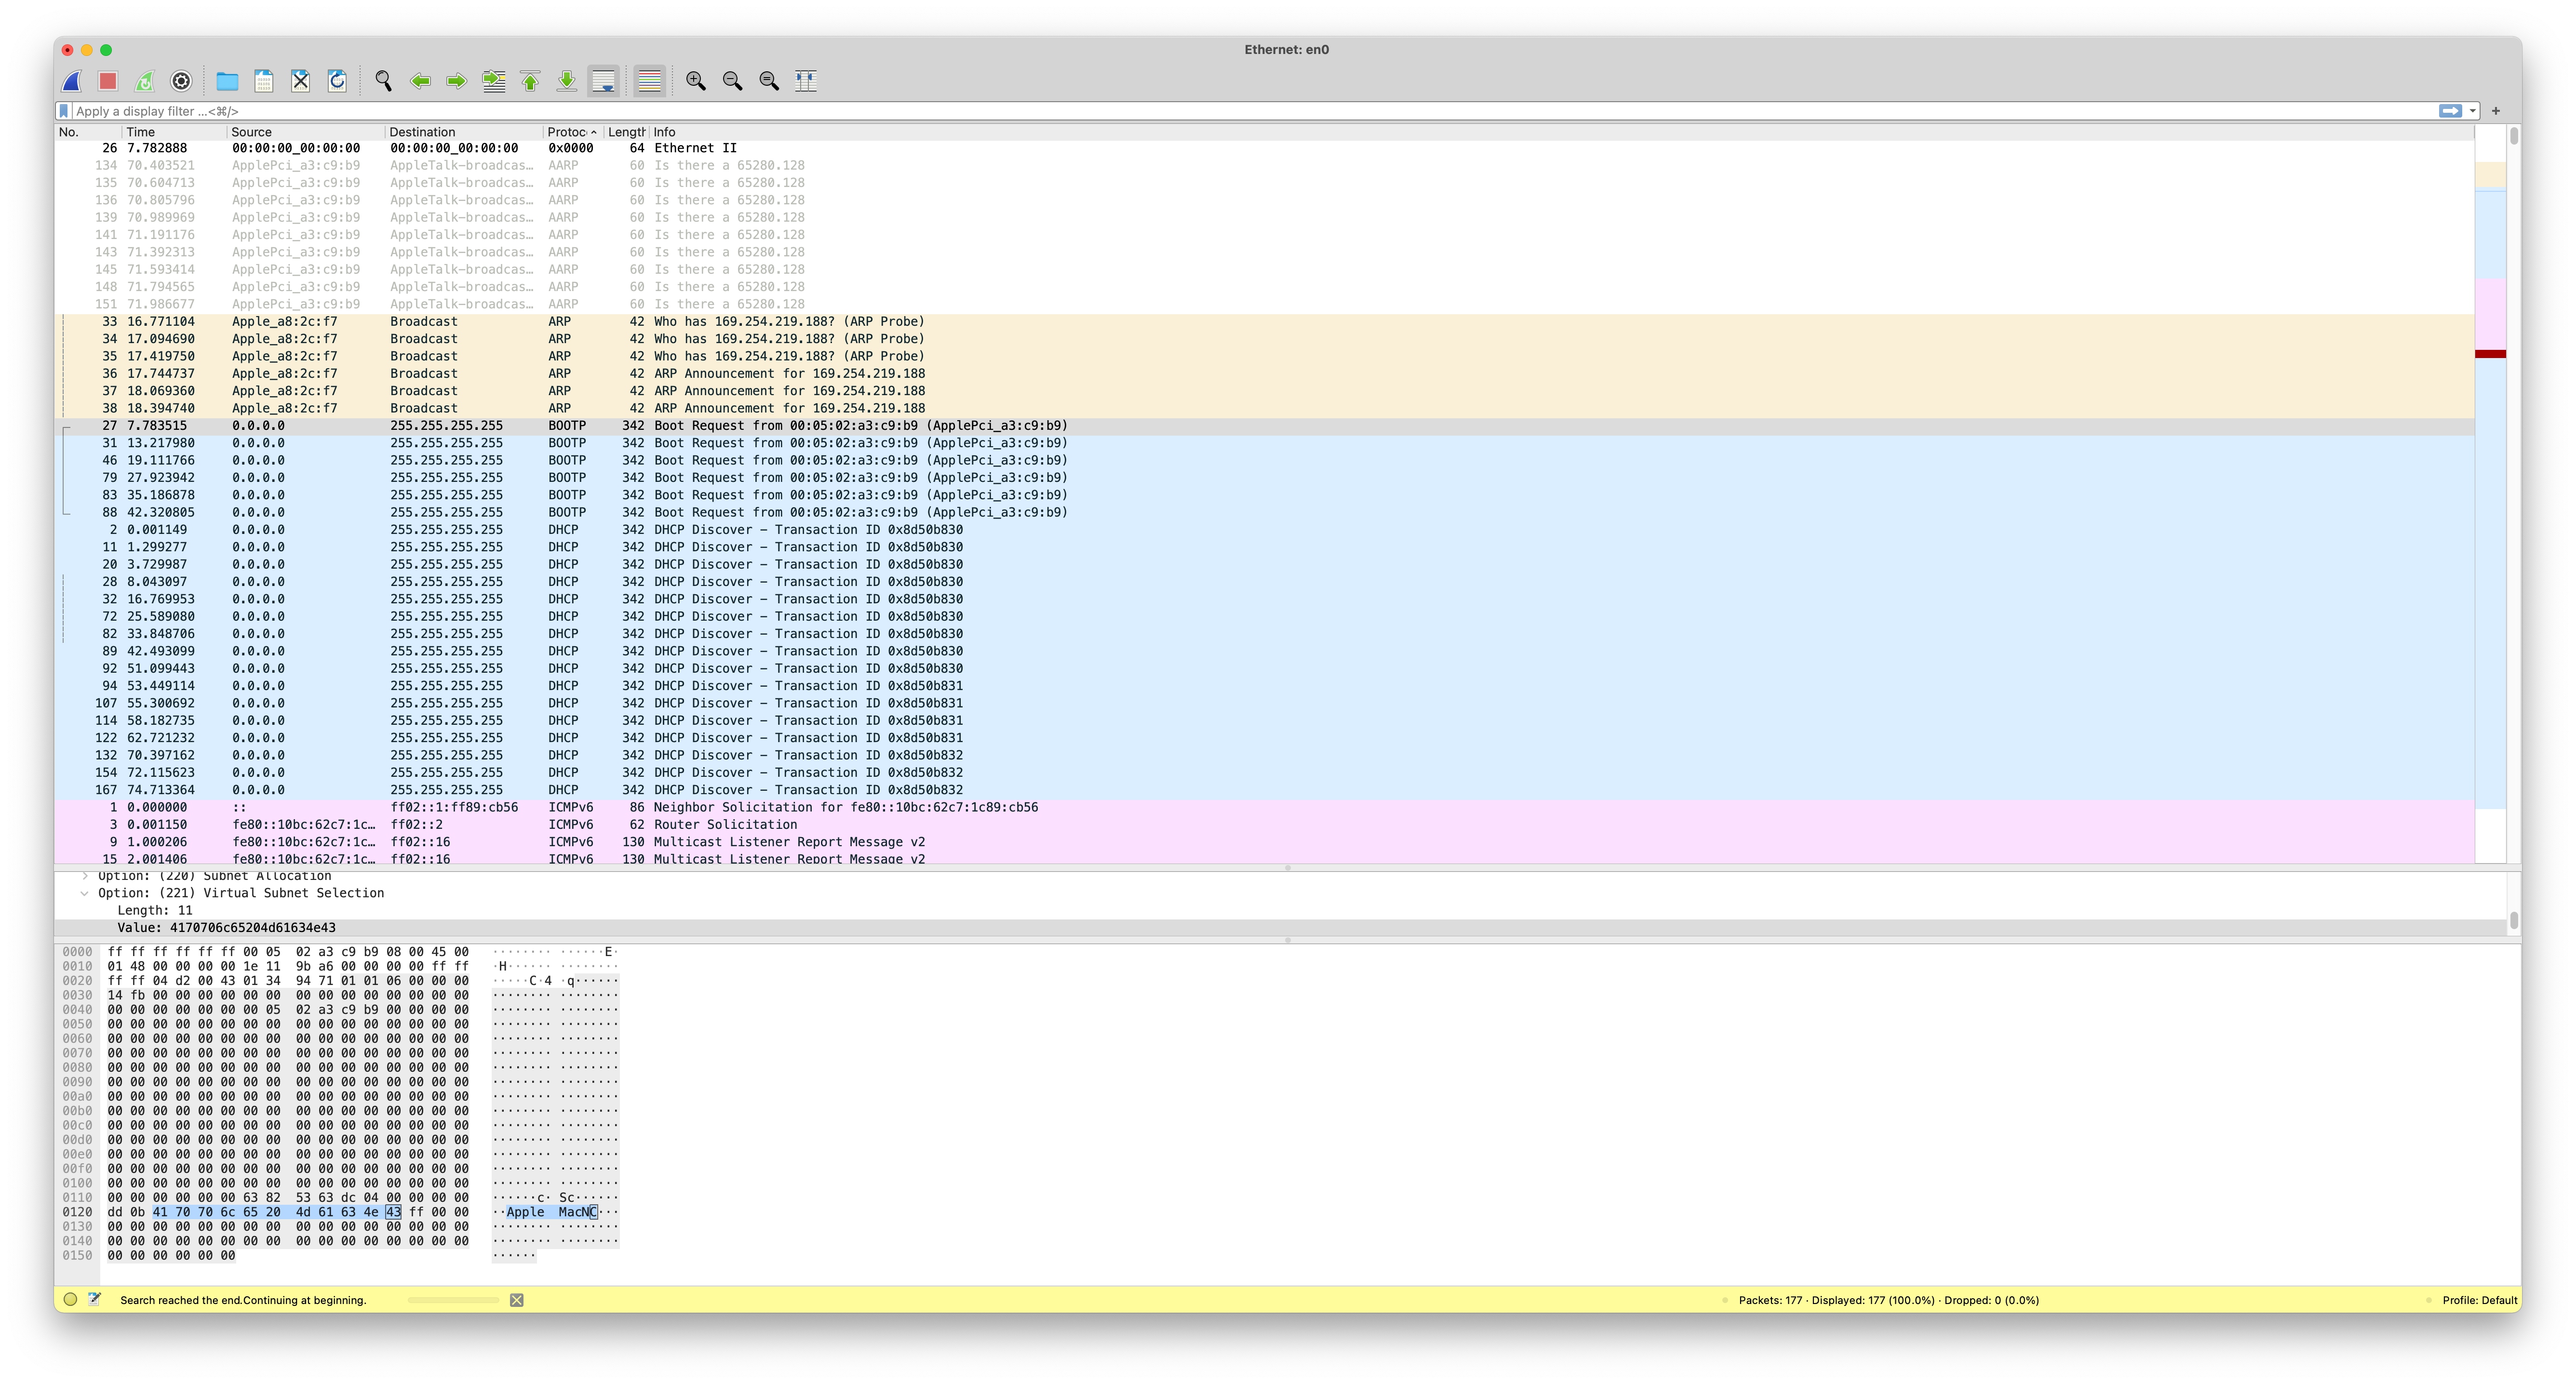
Task: Find a packet magnifier icon
Action: click(383, 81)
